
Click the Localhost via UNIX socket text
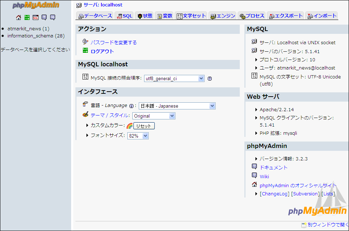click(x=306, y=42)
